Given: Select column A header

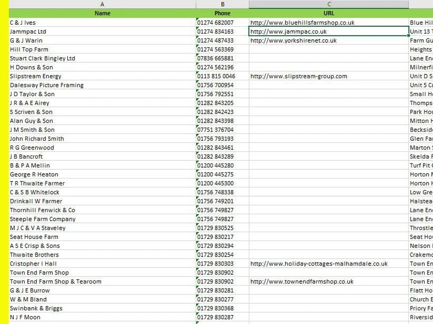Looking at the screenshot, I should coord(102,4).
